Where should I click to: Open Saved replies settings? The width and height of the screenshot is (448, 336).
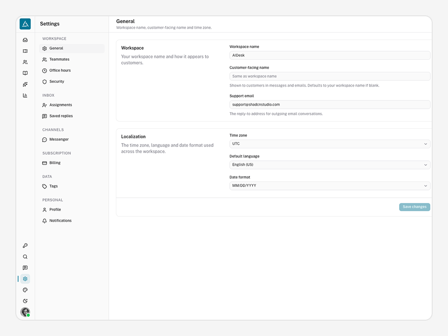[x=72, y=116]
